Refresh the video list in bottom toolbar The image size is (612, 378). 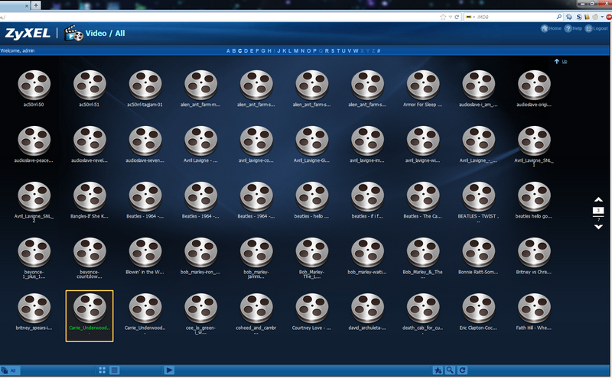click(x=462, y=370)
